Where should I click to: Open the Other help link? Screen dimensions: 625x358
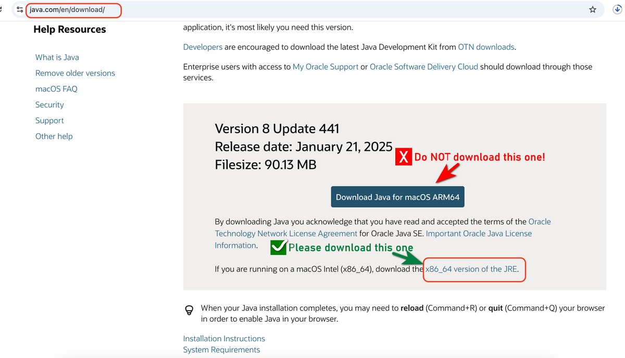coord(54,136)
